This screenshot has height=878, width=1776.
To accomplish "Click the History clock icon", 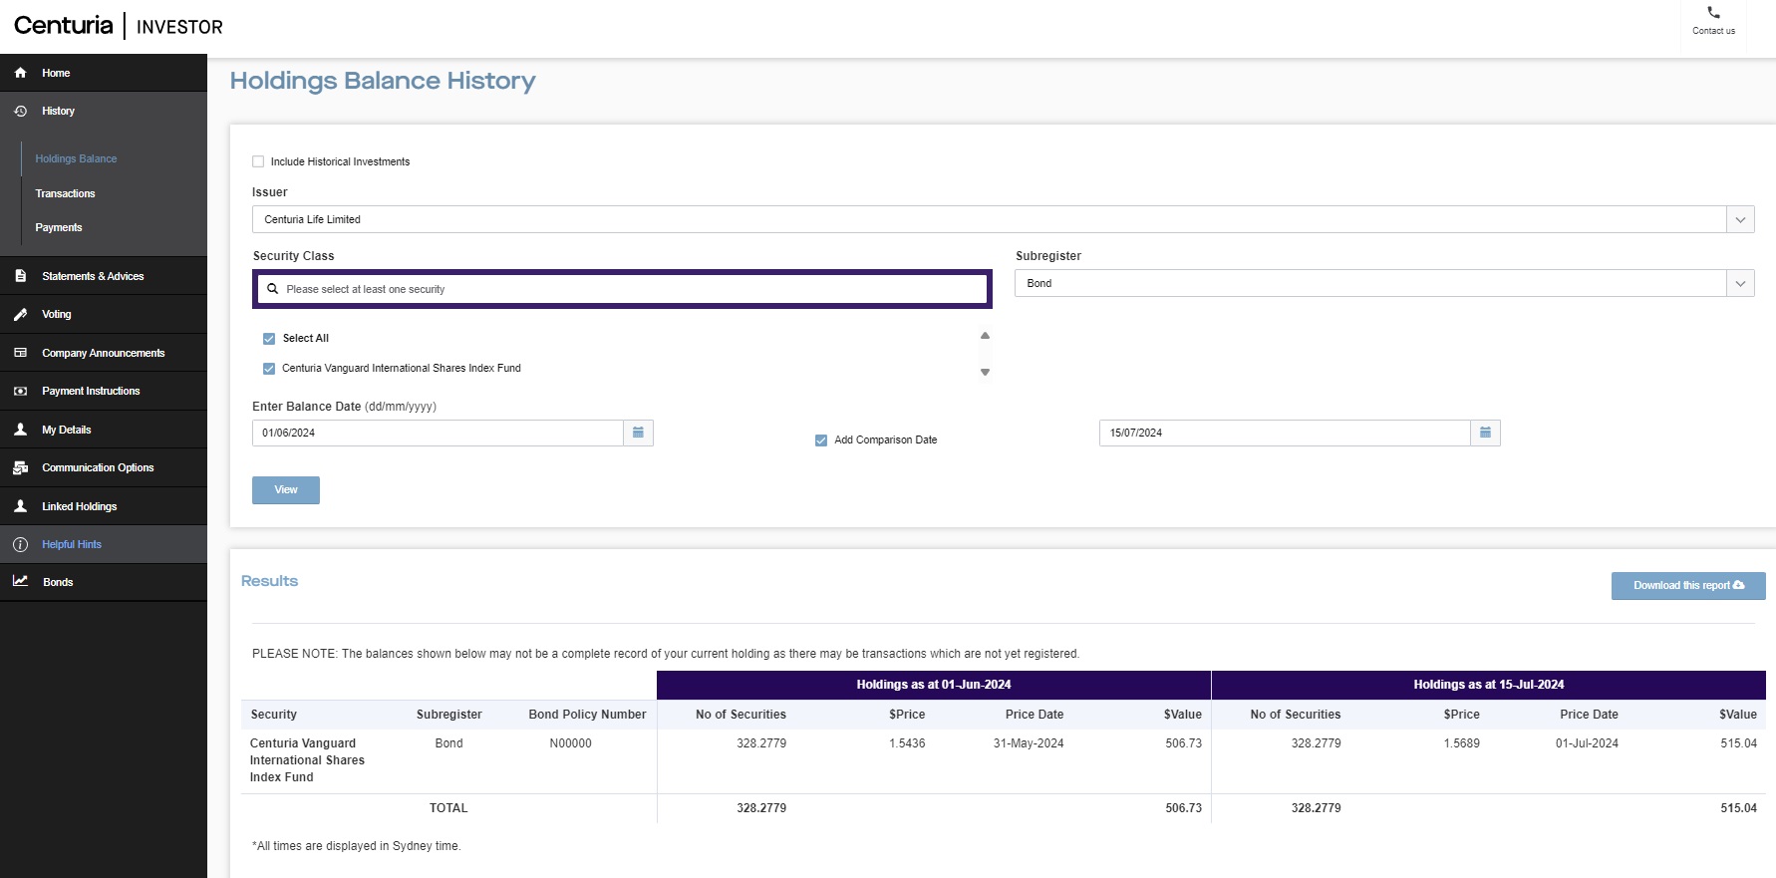I will [20, 111].
